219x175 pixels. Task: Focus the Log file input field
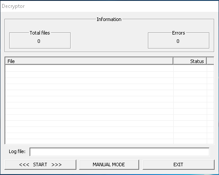(119, 152)
